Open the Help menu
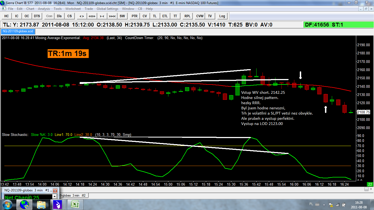The height and width of the screenshot is (210, 374). coord(149,9)
